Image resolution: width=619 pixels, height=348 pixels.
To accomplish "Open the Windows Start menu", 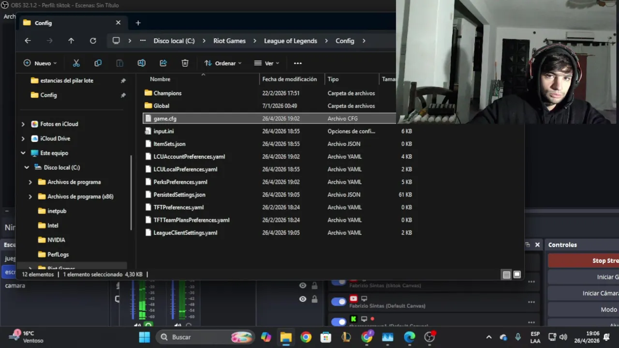I will pos(144,337).
